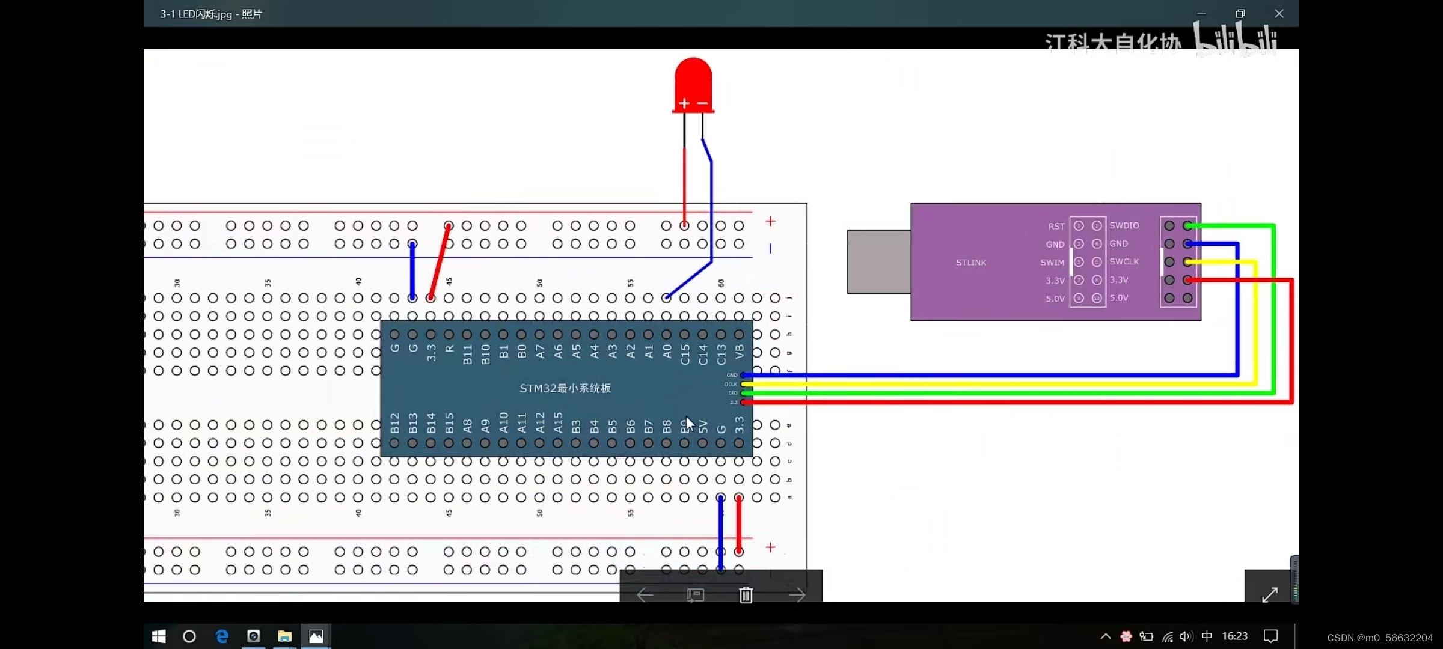
Task: Expand hidden system tray icons chevron
Action: point(1105,636)
